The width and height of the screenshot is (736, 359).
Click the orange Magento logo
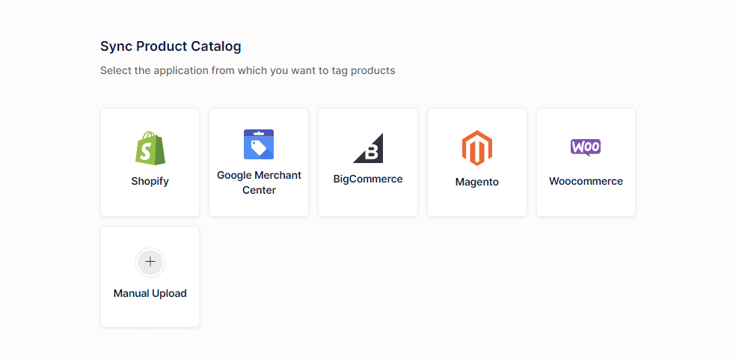pyautogui.click(x=477, y=148)
